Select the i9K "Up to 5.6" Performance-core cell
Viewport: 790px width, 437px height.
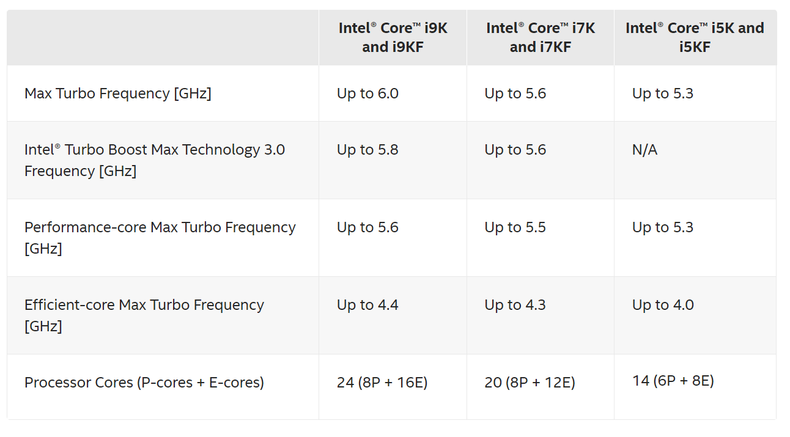367,227
